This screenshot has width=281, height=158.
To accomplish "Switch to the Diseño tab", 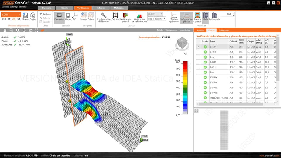I will pos(65,8).
